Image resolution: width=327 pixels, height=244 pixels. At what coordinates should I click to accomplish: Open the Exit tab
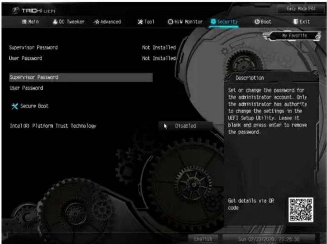click(x=302, y=22)
